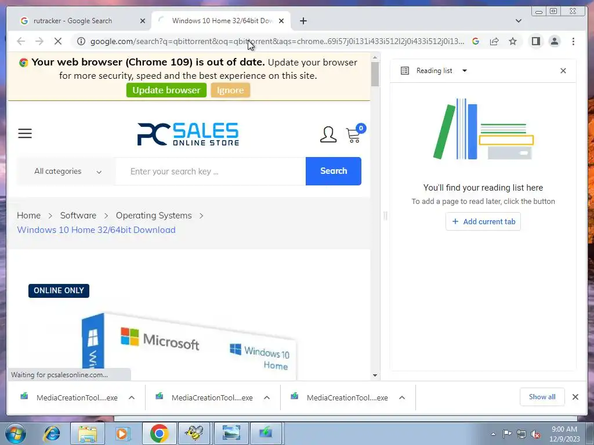Click the blue Search button
The height and width of the screenshot is (445, 594).
pyautogui.click(x=334, y=171)
